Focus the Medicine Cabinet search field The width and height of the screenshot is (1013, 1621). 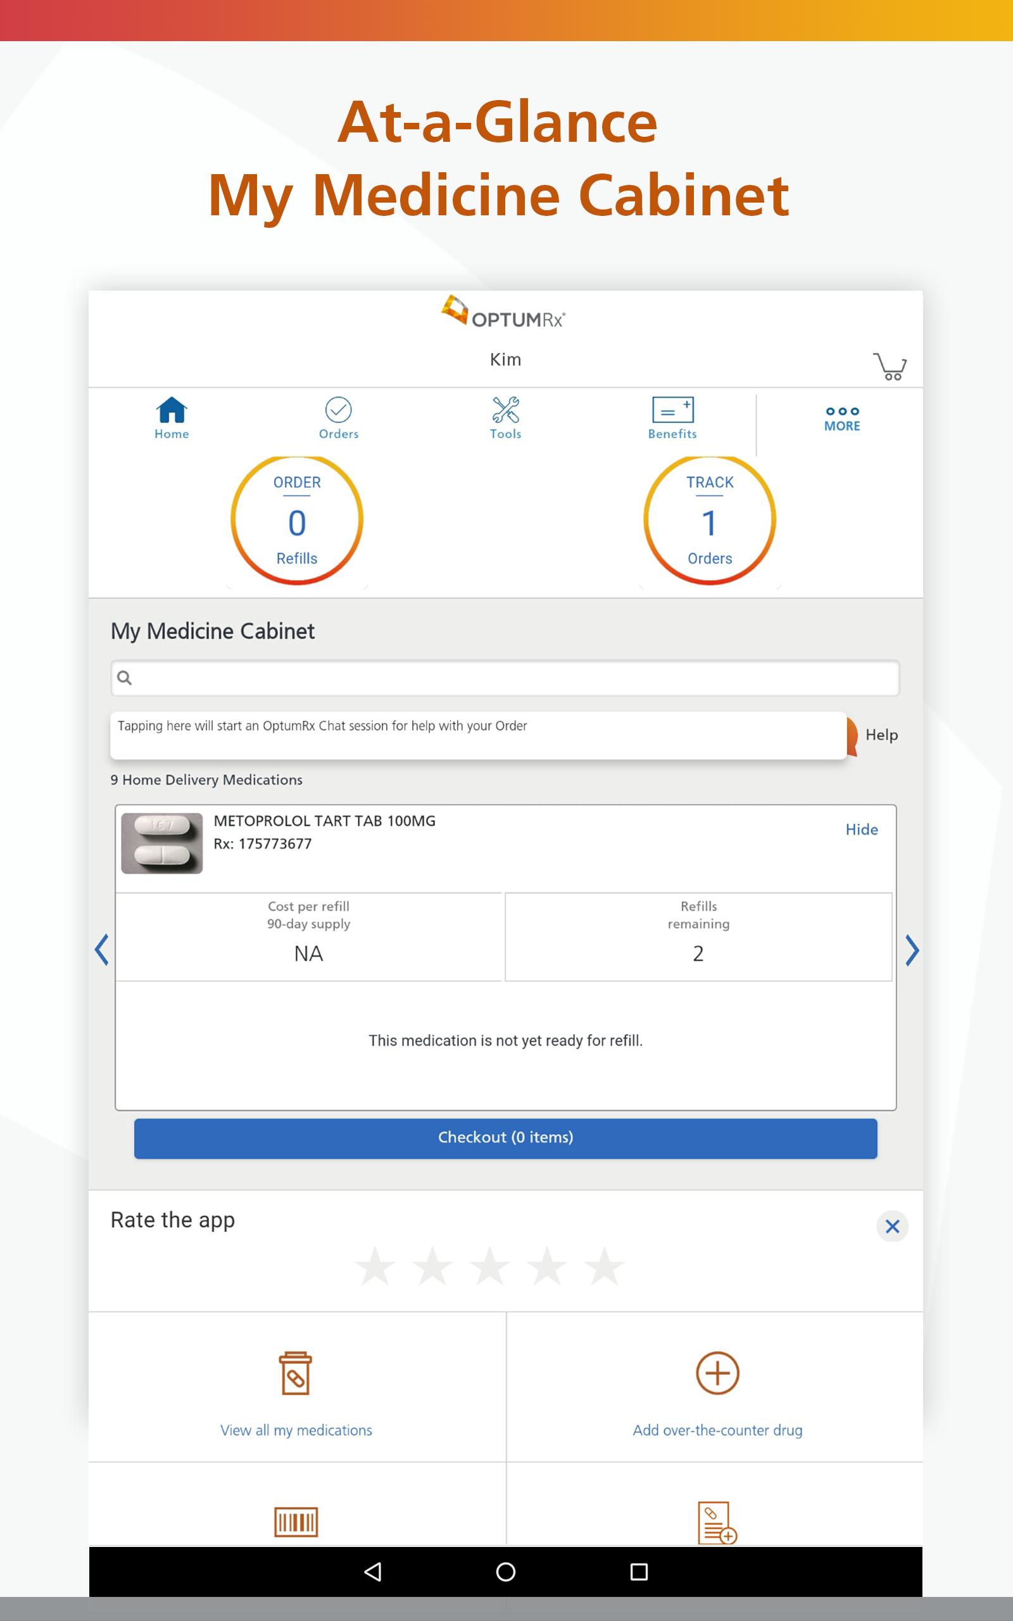tap(505, 678)
